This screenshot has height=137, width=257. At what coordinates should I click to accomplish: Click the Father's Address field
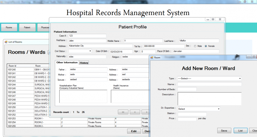tap(135, 69)
